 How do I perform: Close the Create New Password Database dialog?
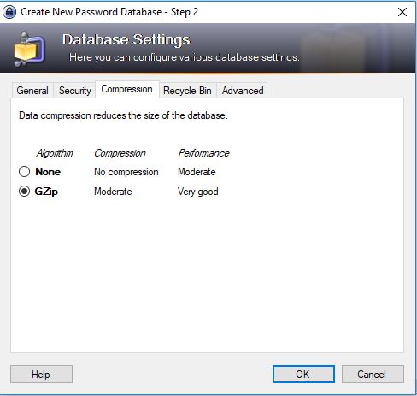pos(402,12)
